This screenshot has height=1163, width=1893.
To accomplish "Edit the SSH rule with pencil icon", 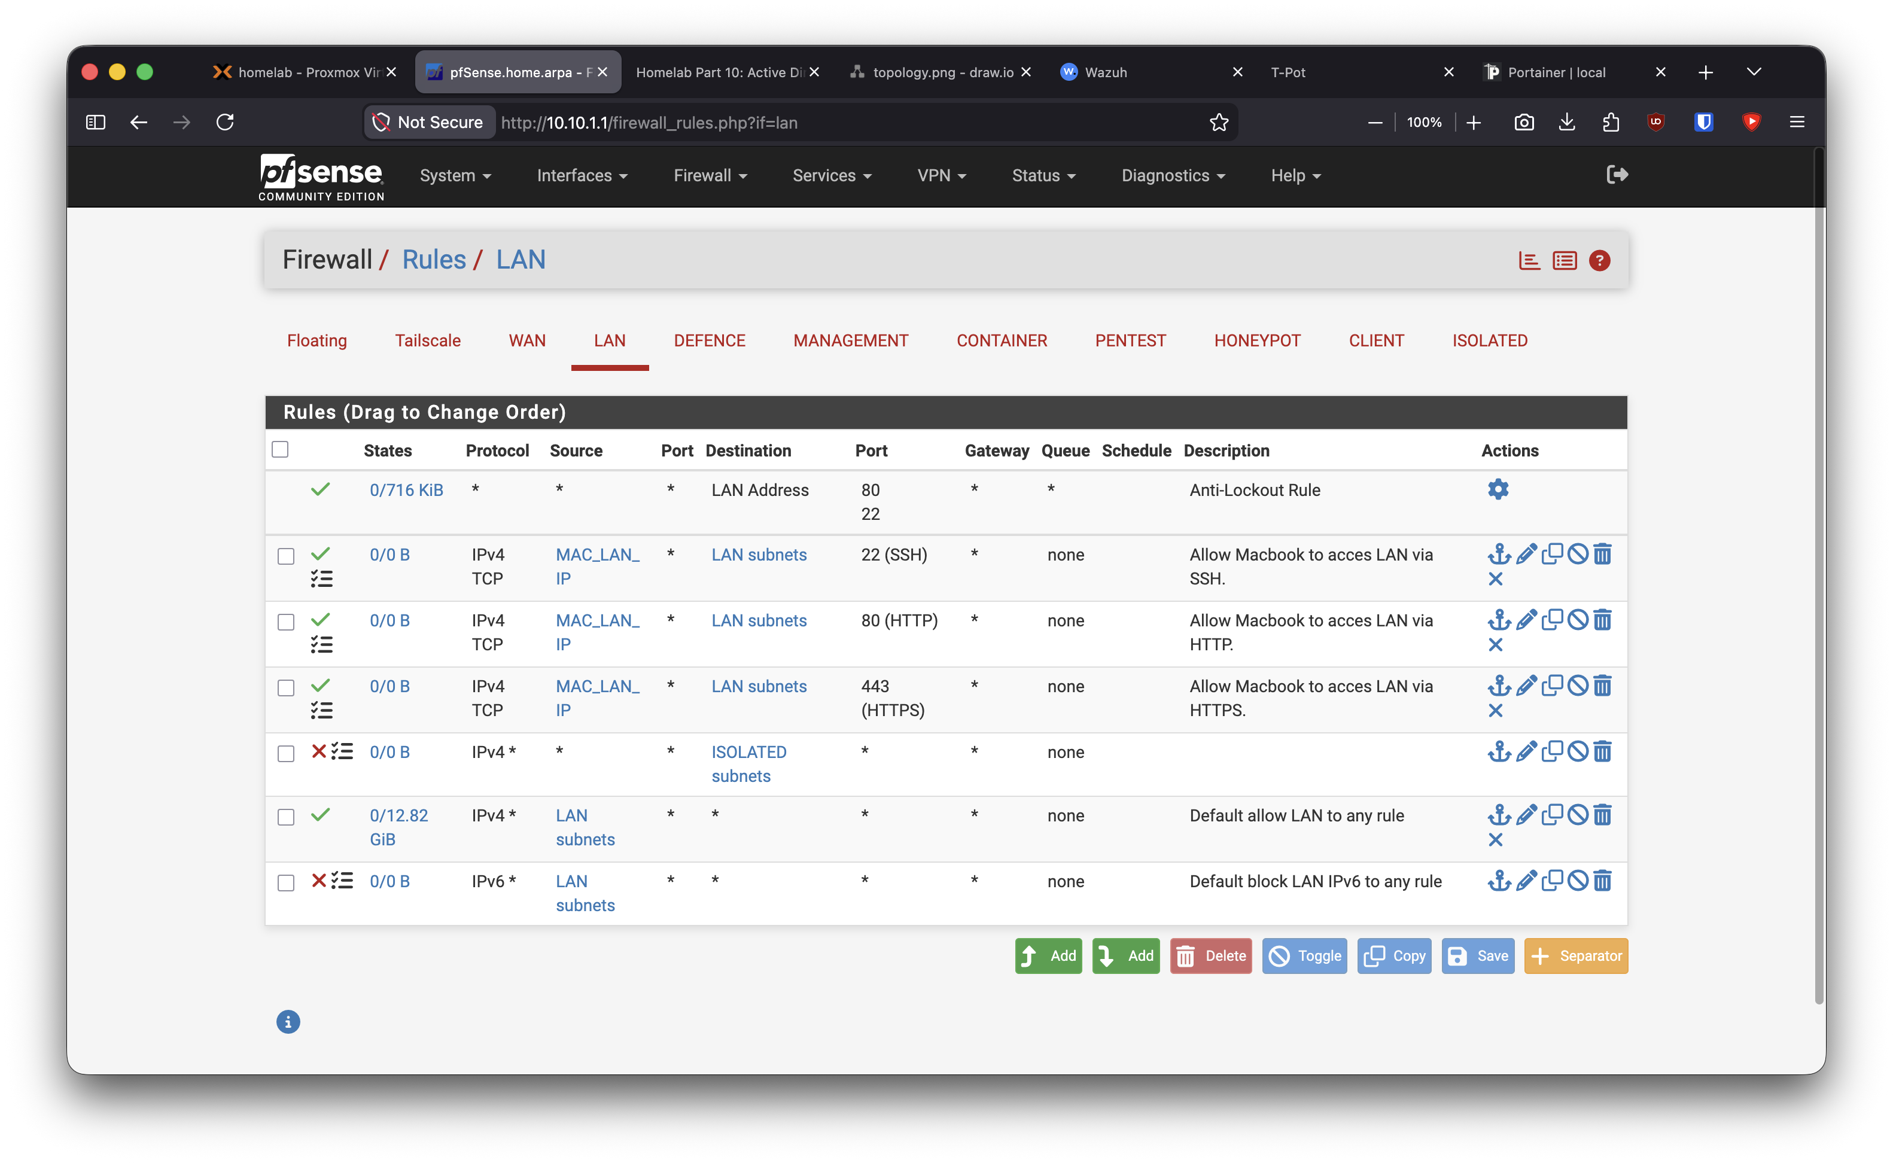I will click(x=1526, y=554).
